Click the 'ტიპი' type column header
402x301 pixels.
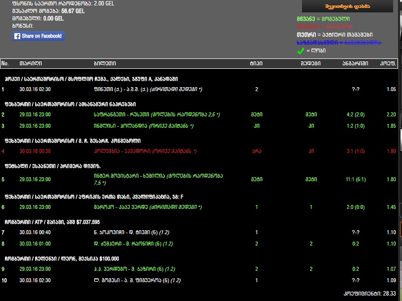tap(256, 63)
